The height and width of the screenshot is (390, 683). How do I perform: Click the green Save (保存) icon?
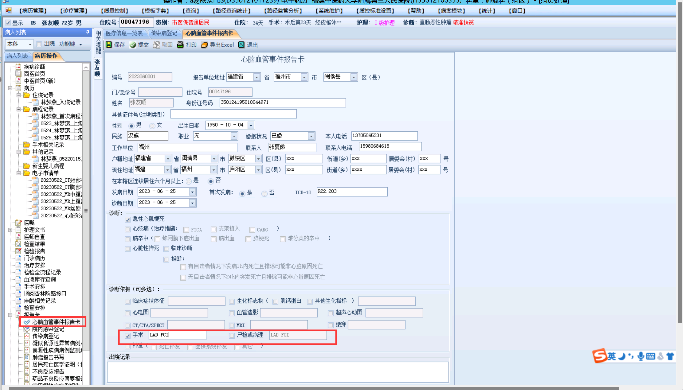(109, 45)
